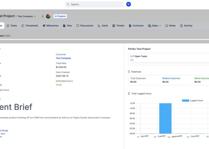Click the In Progress status badge
The image size is (209, 149).
60,16
